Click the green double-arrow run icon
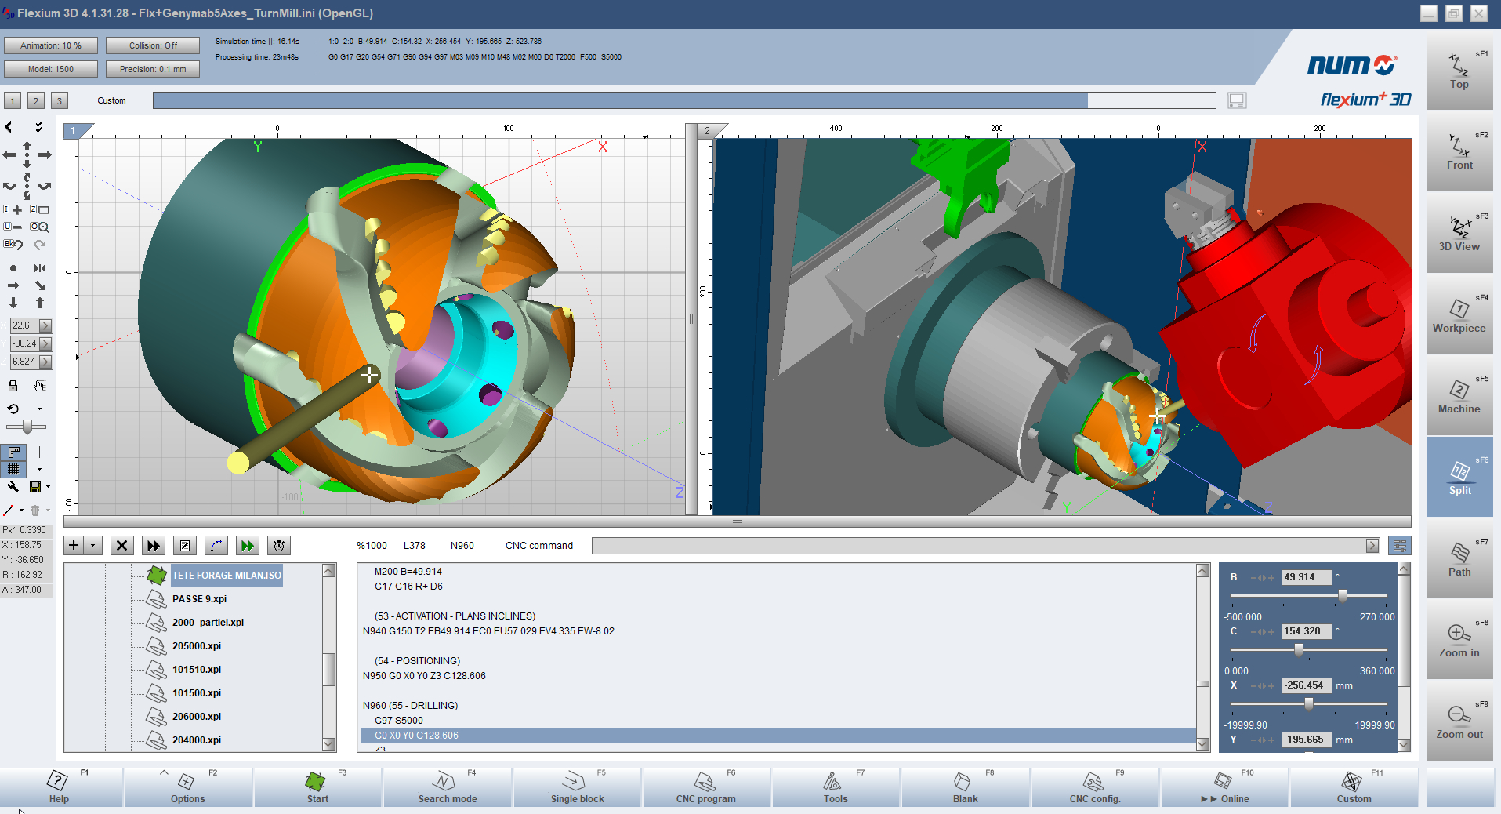Viewport: 1501px width, 814px height. tap(247, 546)
